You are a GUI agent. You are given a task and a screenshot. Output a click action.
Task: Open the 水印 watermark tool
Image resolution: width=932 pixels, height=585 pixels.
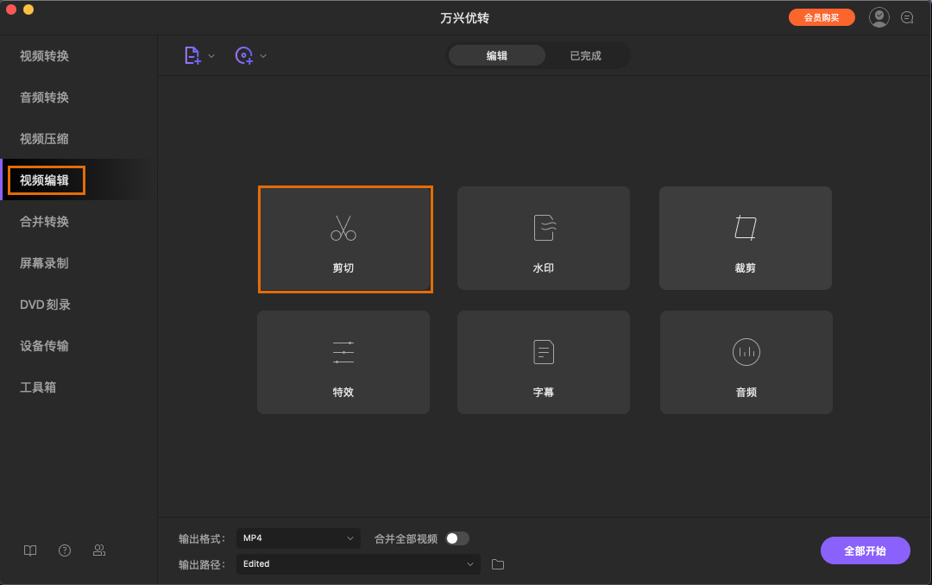(x=543, y=239)
